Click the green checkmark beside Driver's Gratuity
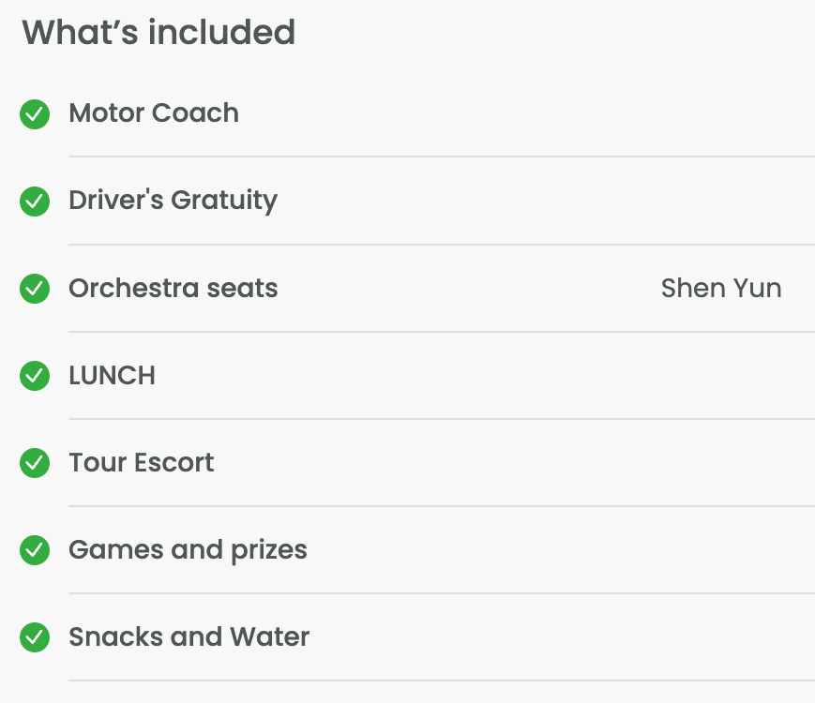The width and height of the screenshot is (815, 703). pyautogui.click(x=35, y=202)
